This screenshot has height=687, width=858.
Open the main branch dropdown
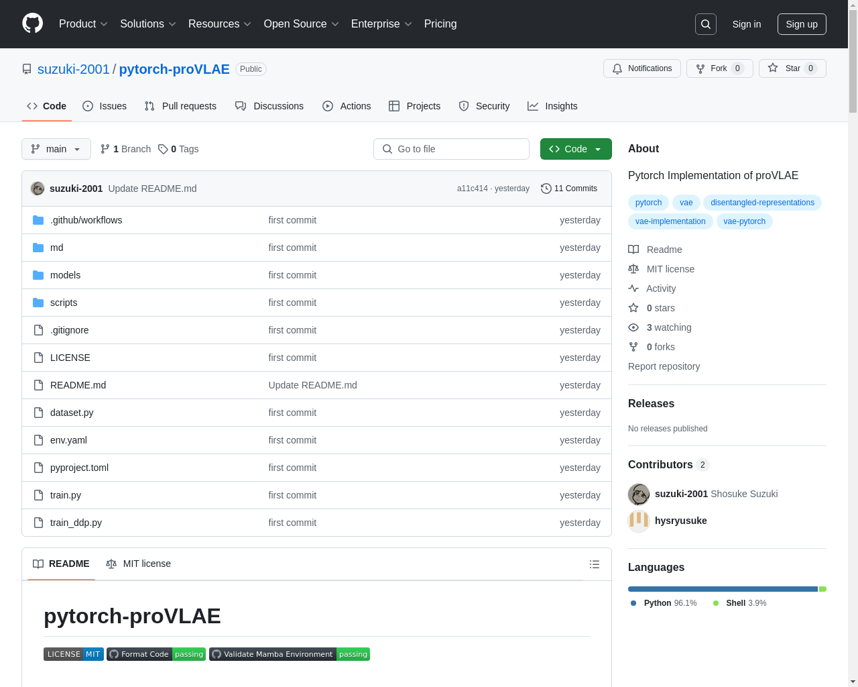(x=56, y=149)
